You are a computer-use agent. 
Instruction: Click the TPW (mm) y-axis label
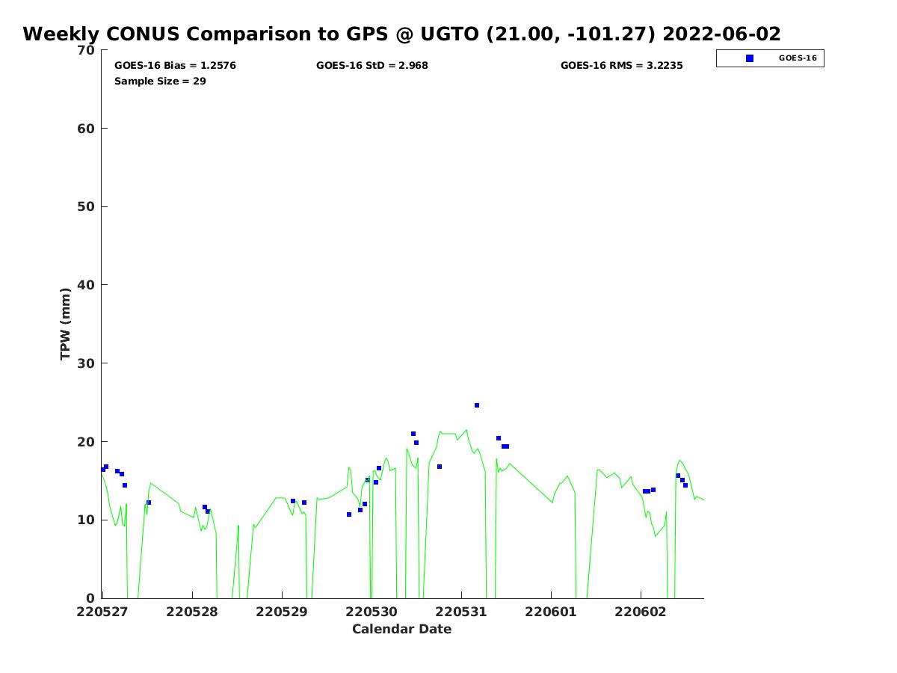pos(66,324)
